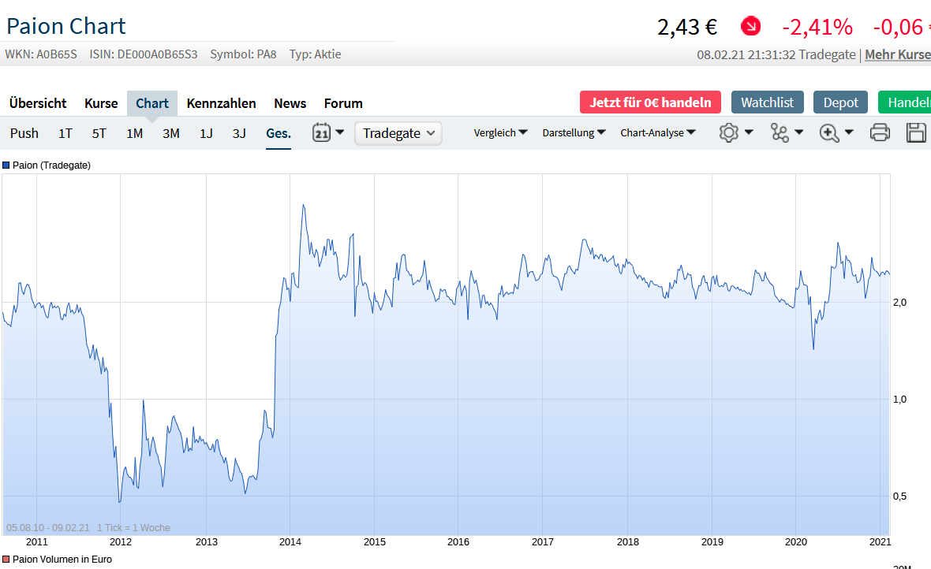Go to the News tab

point(290,103)
